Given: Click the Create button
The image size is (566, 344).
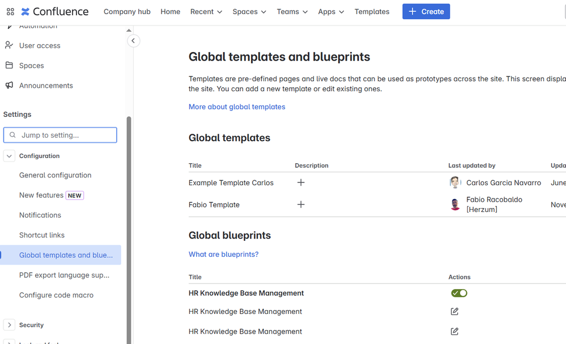Looking at the screenshot, I should coord(426,11).
